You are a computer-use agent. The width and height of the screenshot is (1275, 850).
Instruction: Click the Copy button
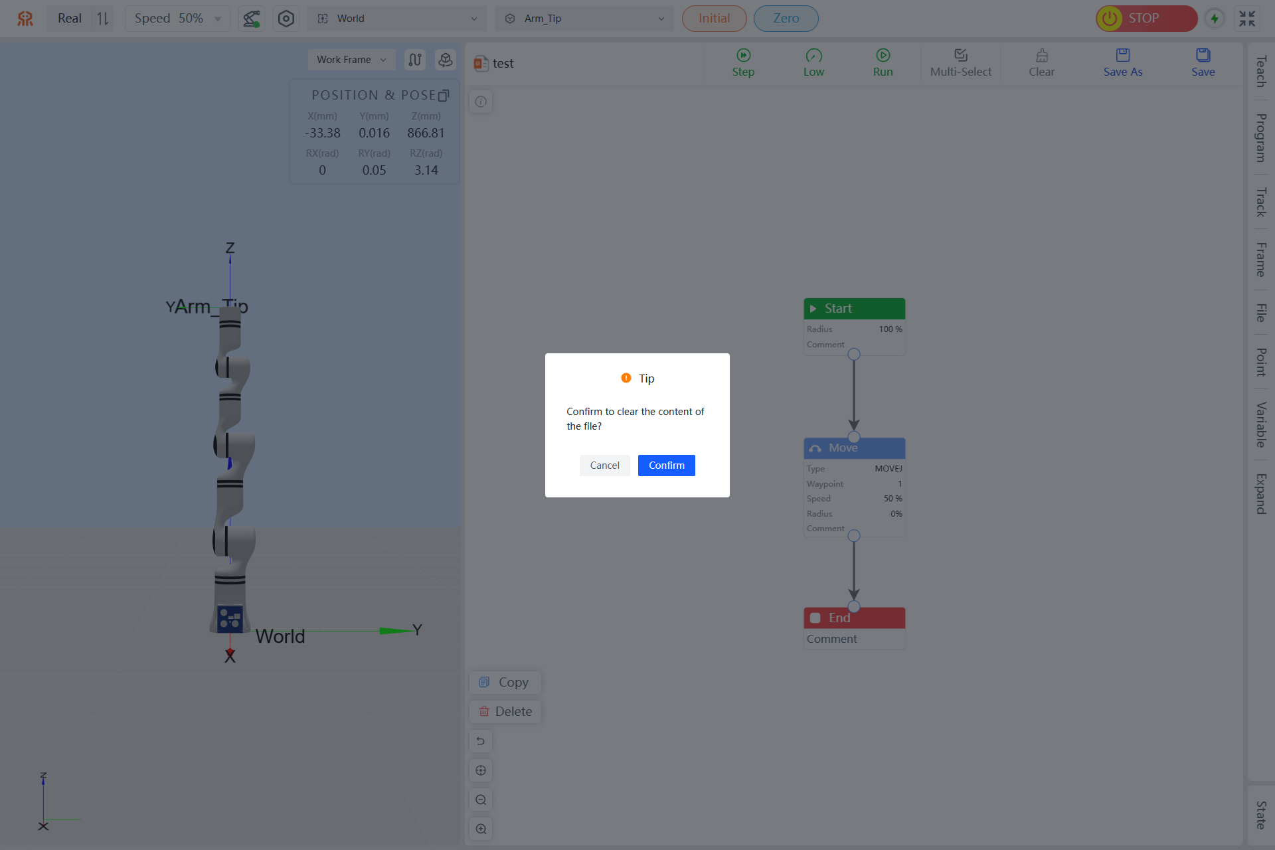pyautogui.click(x=505, y=683)
